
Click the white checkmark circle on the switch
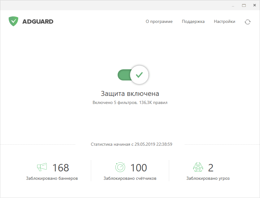[139, 75]
